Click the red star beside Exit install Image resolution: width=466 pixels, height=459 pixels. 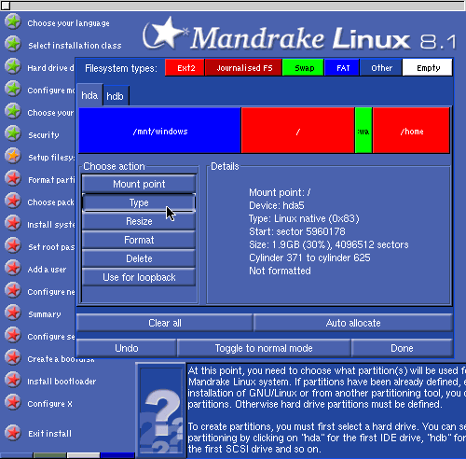tap(13, 433)
